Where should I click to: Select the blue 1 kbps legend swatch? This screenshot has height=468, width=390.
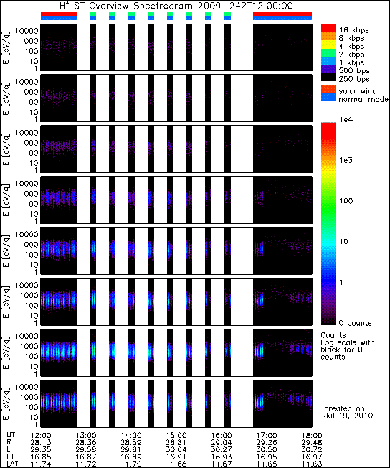coord(328,61)
